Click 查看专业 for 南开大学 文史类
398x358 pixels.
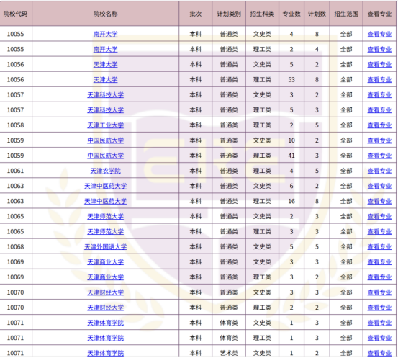[379, 34]
